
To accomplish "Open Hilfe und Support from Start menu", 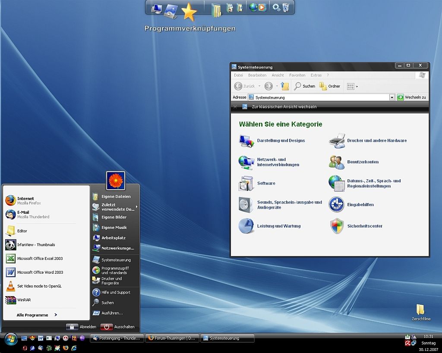I will pos(115,293).
